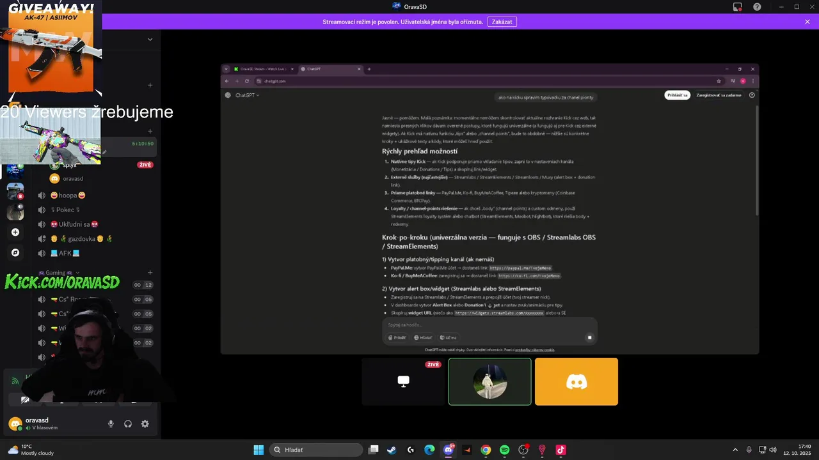819x460 pixels.
Task: Open Google Chrome from the taskbar
Action: pos(486,450)
